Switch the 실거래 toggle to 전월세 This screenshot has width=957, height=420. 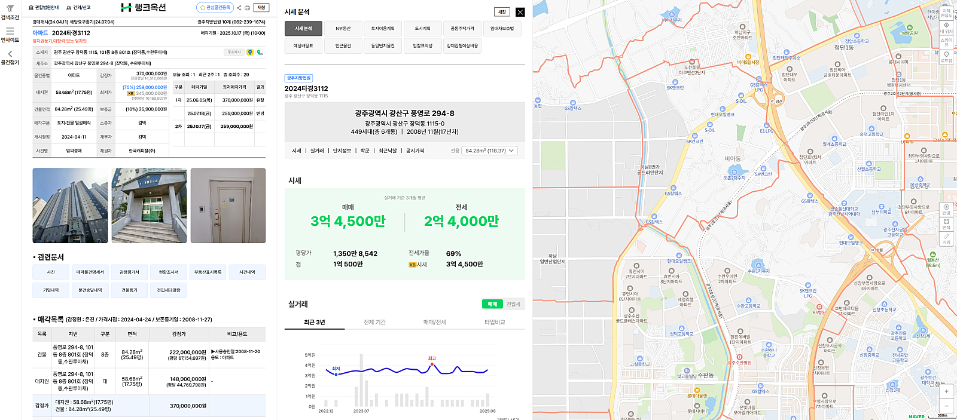[x=513, y=304]
